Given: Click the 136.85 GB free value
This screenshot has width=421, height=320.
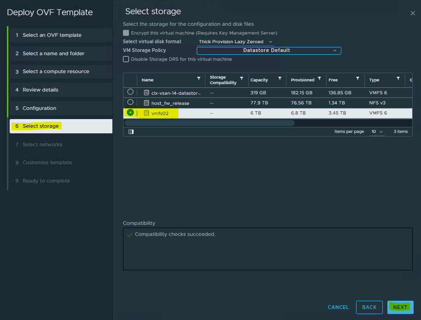Looking at the screenshot, I should tap(340, 93).
